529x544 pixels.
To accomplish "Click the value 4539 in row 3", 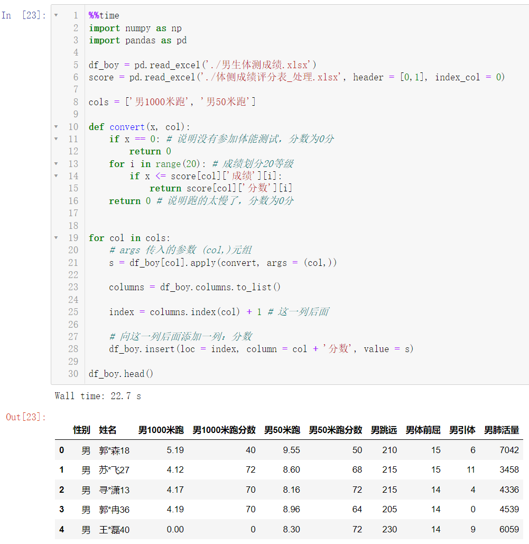I will click(509, 509).
